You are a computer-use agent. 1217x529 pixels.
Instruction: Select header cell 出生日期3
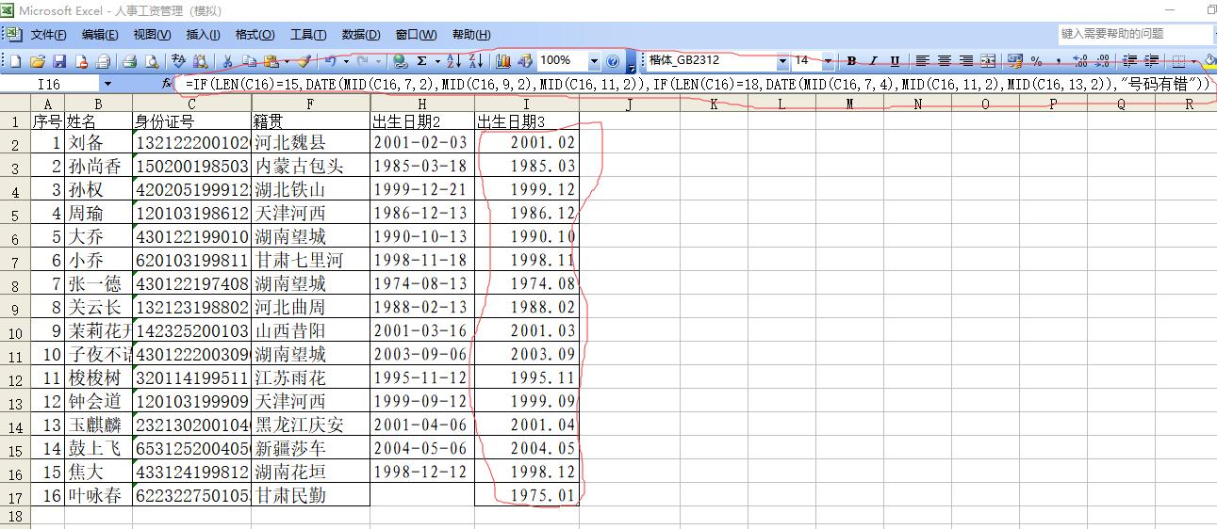tap(526, 121)
